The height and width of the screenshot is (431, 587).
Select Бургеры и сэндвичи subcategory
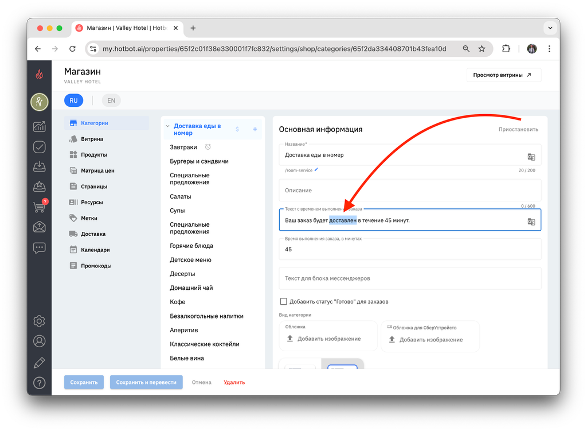click(199, 161)
